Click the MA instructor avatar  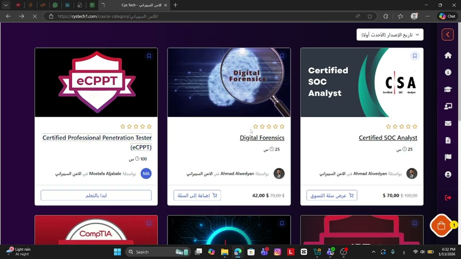146,174
